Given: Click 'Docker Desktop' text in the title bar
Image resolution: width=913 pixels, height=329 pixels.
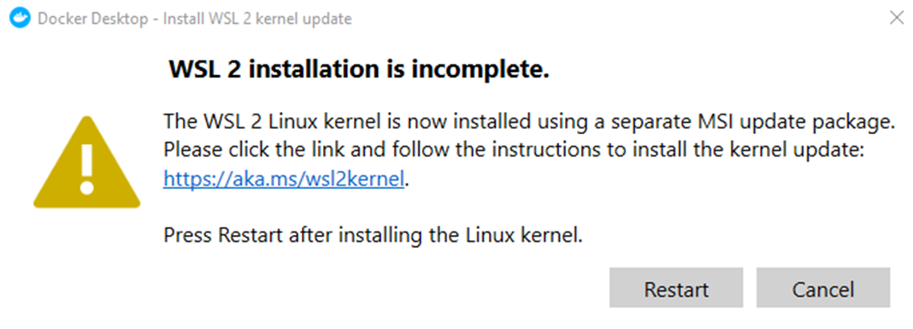Looking at the screenshot, I should 92,19.
